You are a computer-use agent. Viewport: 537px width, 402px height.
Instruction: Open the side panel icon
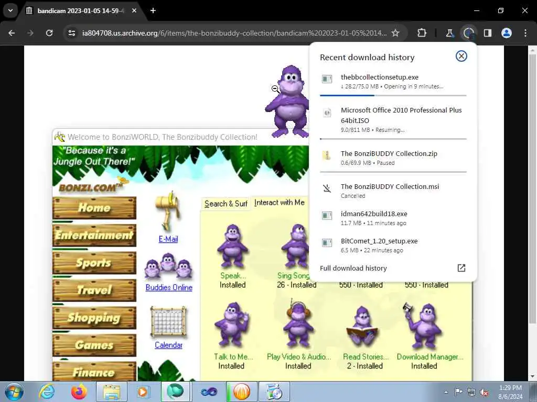point(488,33)
